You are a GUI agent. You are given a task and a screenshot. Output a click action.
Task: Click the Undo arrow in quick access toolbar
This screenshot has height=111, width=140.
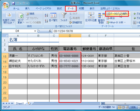[18, 3]
